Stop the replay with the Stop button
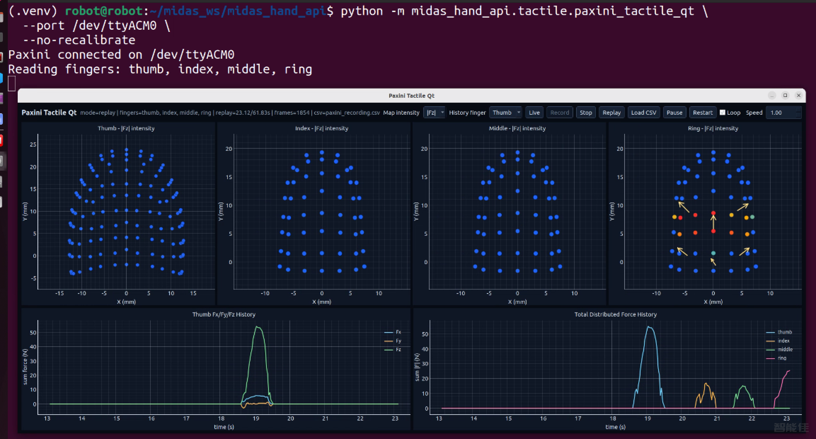The width and height of the screenshot is (816, 439). coord(586,113)
